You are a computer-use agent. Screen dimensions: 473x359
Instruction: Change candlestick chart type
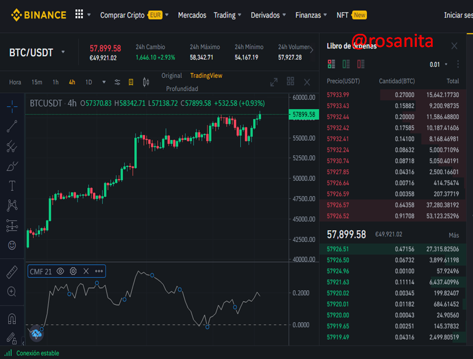click(x=146, y=82)
